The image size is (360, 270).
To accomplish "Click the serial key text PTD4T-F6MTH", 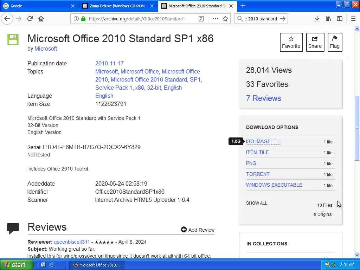I will 92,147.
